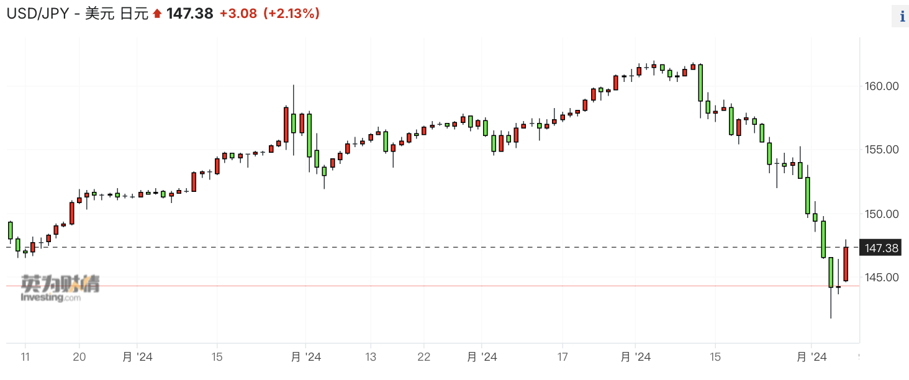
Task: Click the Investing.com watermark logo
Action: pyautogui.click(x=60, y=288)
